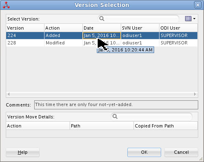Sort by the Date column header
Screen dimensions: 204x162
102,28
